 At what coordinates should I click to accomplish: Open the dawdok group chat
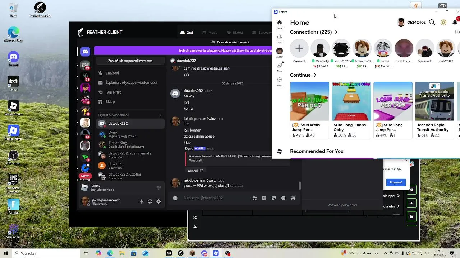pyautogui.click(x=130, y=166)
